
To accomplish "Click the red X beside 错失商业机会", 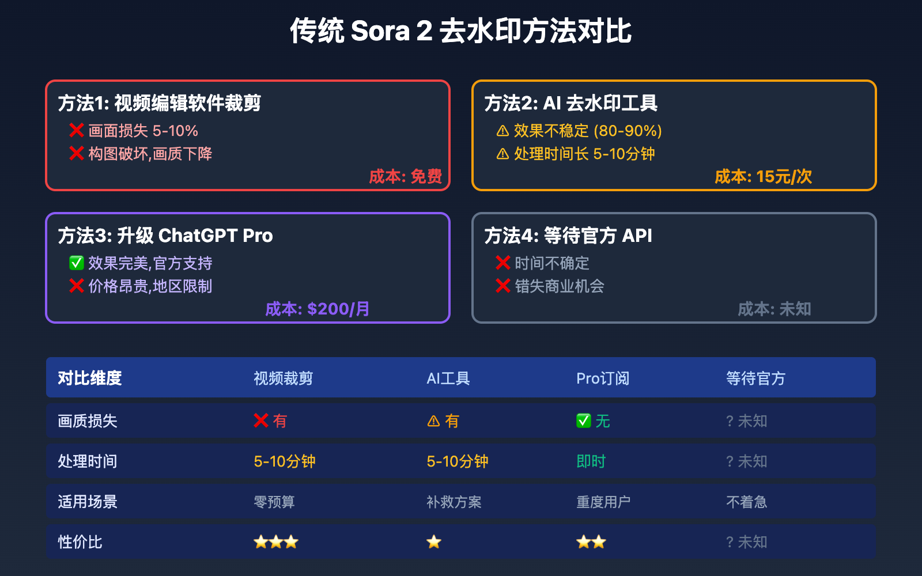I will pos(503,286).
